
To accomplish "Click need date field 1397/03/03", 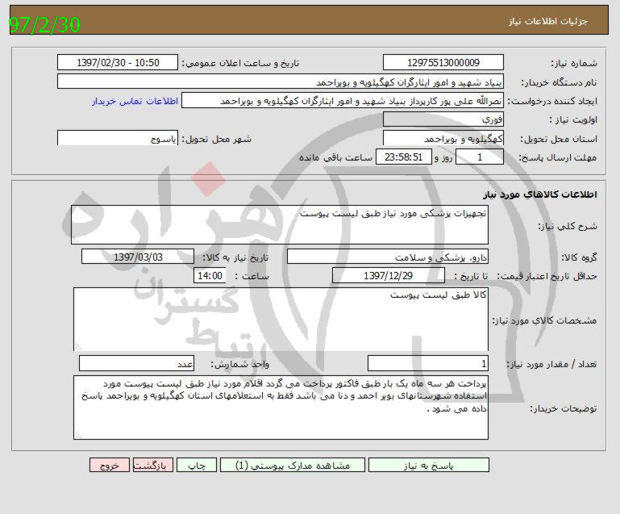I will click(x=138, y=257).
